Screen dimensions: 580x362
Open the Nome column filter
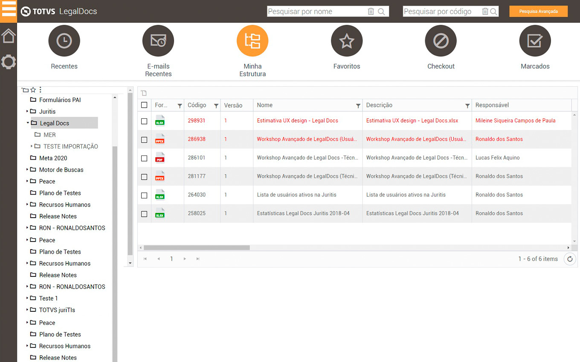[358, 106]
